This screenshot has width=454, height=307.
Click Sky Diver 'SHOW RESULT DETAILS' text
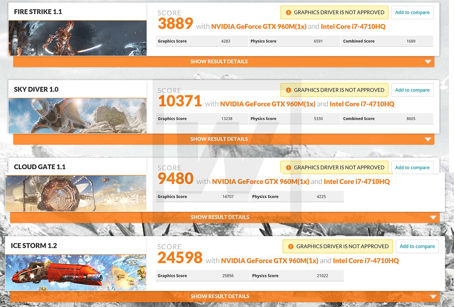pyautogui.click(x=219, y=139)
